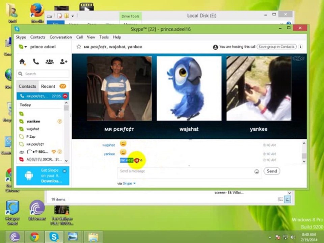Click wajahat sender name in chat
This screenshot has width=324, height=243.
pos(108,145)
